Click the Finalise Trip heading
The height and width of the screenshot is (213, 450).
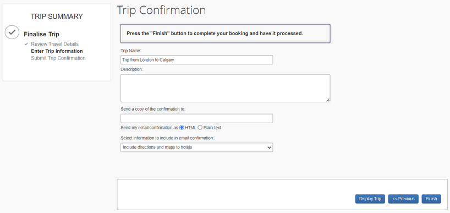pyautogui.click(x=41, y=34)
